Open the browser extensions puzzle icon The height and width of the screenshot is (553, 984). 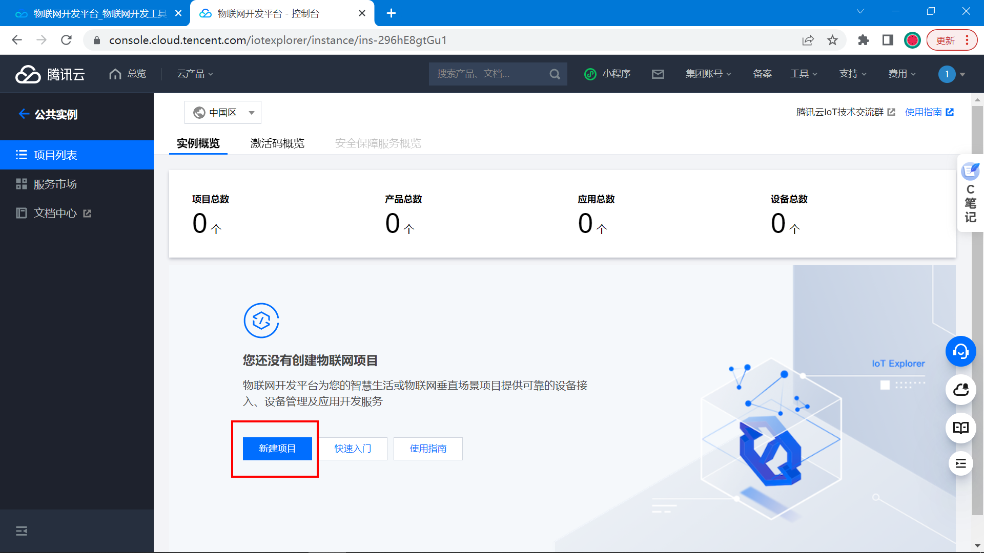point(863,40)
